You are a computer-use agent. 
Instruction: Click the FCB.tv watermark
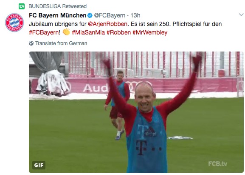click(218, 164)
